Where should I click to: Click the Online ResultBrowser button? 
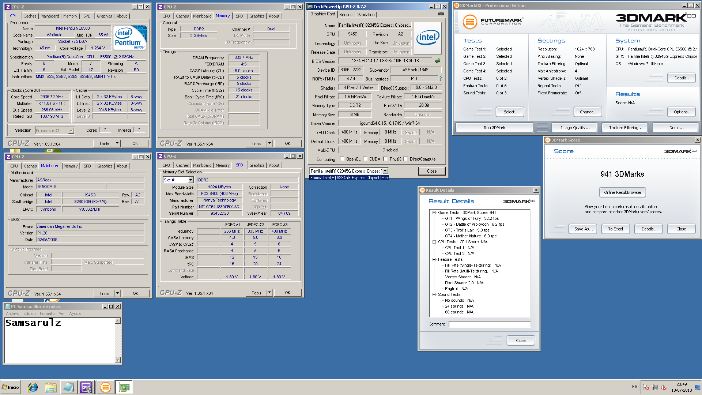622,192
